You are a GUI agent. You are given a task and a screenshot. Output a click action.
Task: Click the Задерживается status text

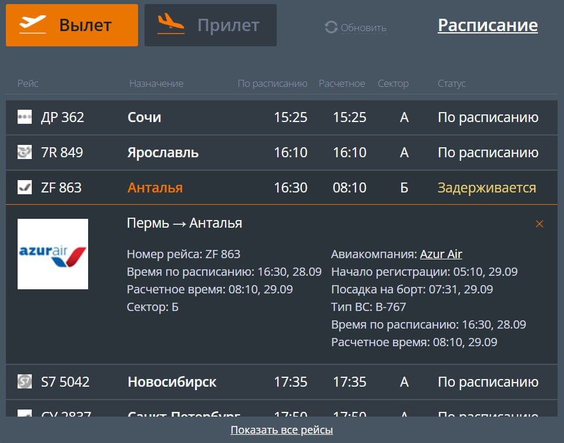click(x=486, y=188)
